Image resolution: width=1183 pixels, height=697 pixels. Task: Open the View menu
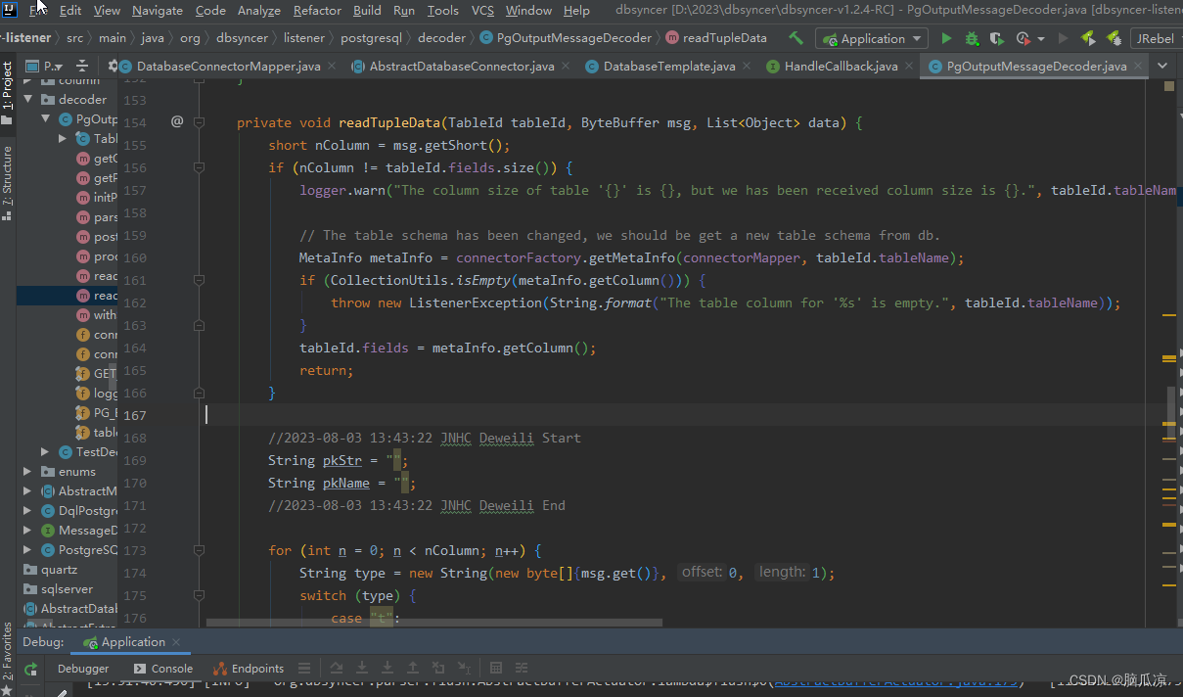107,10
